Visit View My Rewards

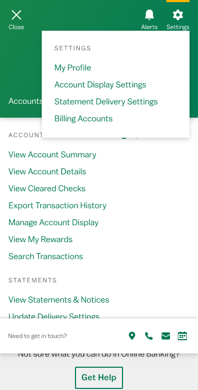tap(41, 239)
